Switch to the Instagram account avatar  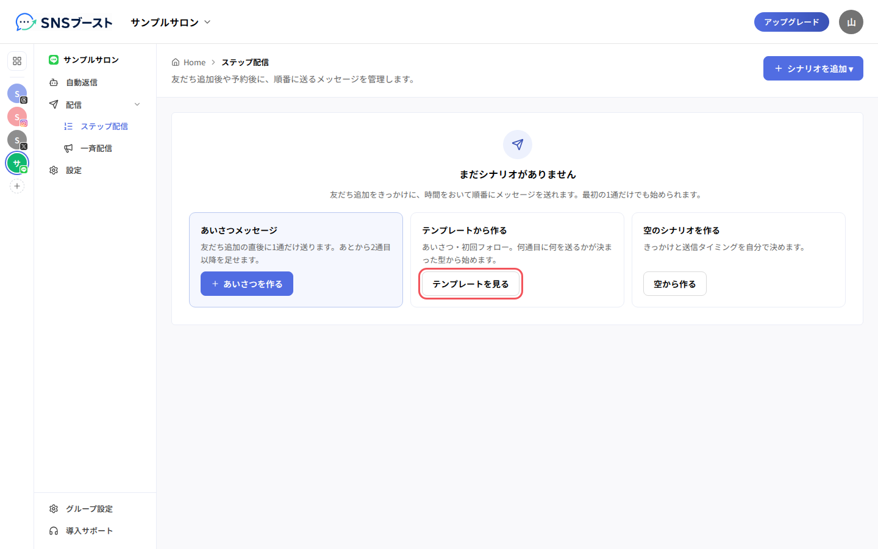[17, 117]
